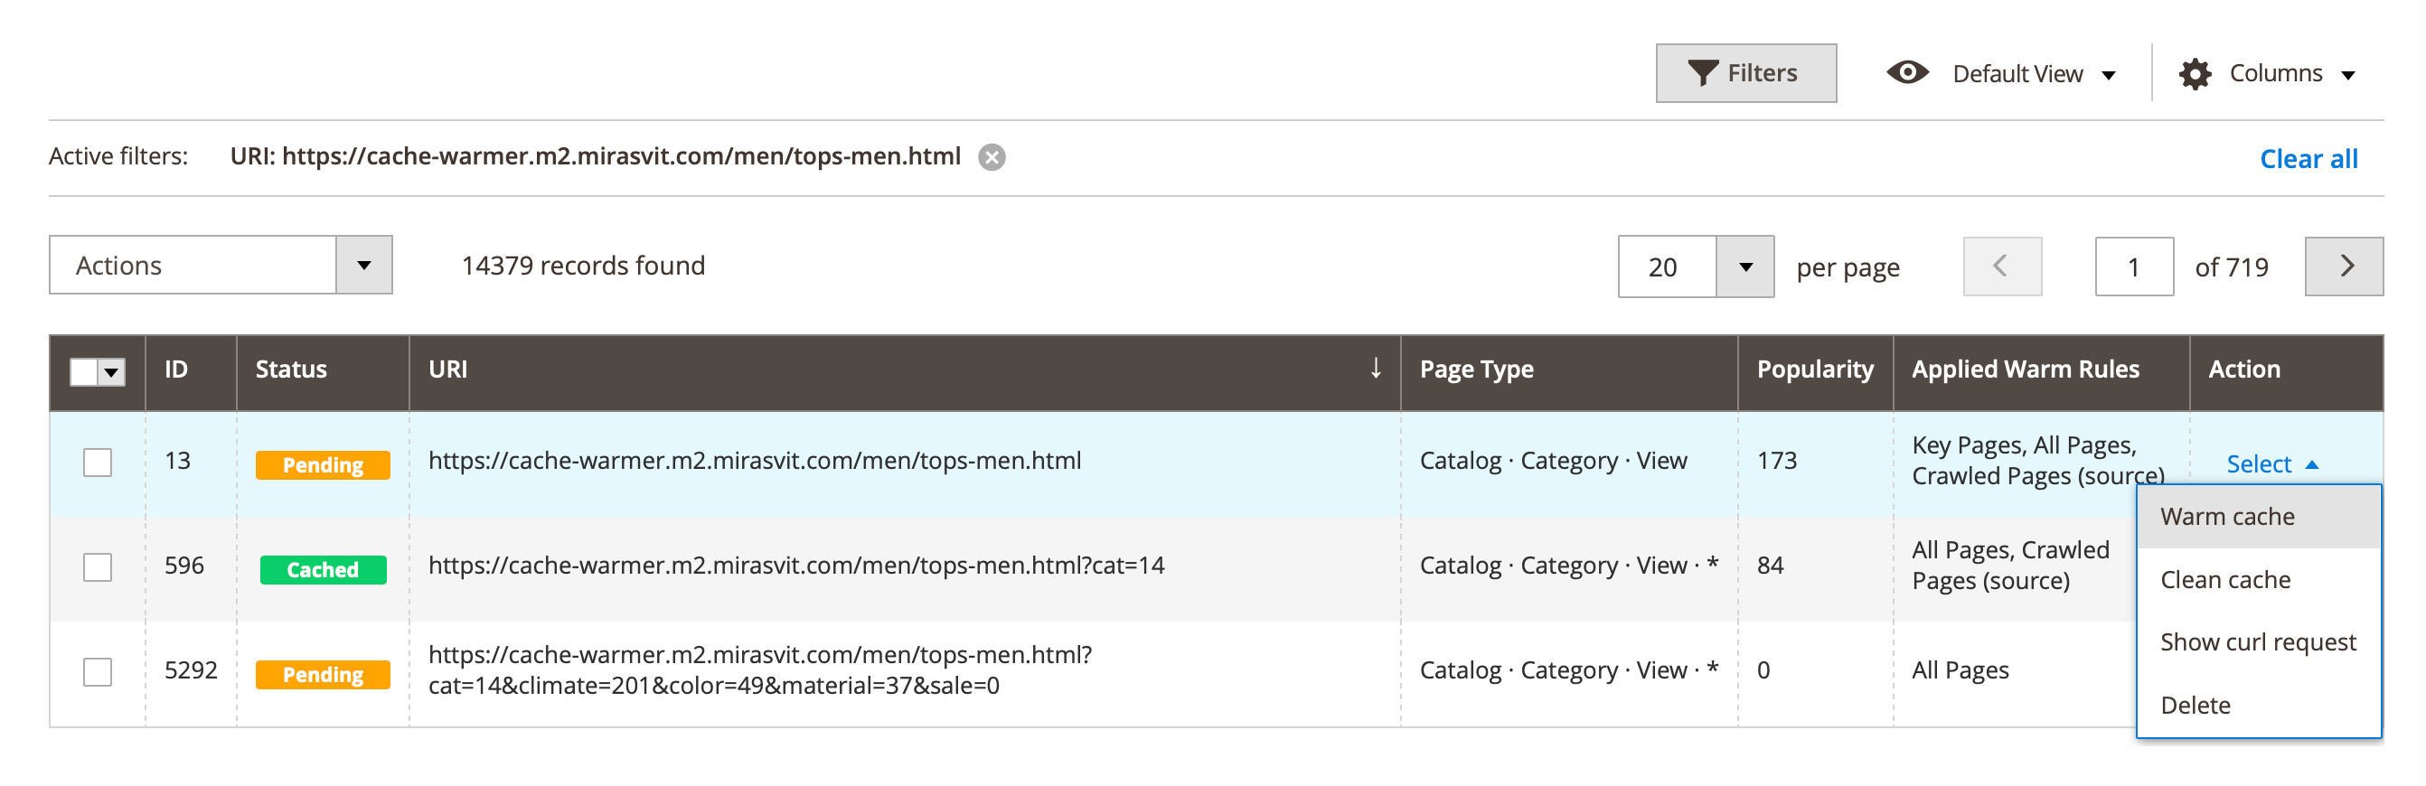Choose Delete from the action menu
Screen dimensions: 2426x786
[2257, 705]
